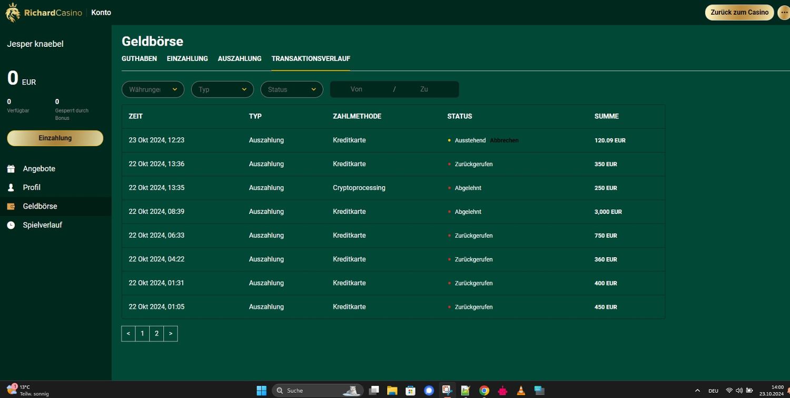790x398 pixels.
Task: Click the clock icon beside Spielverlauf
Action: [11, 225]
